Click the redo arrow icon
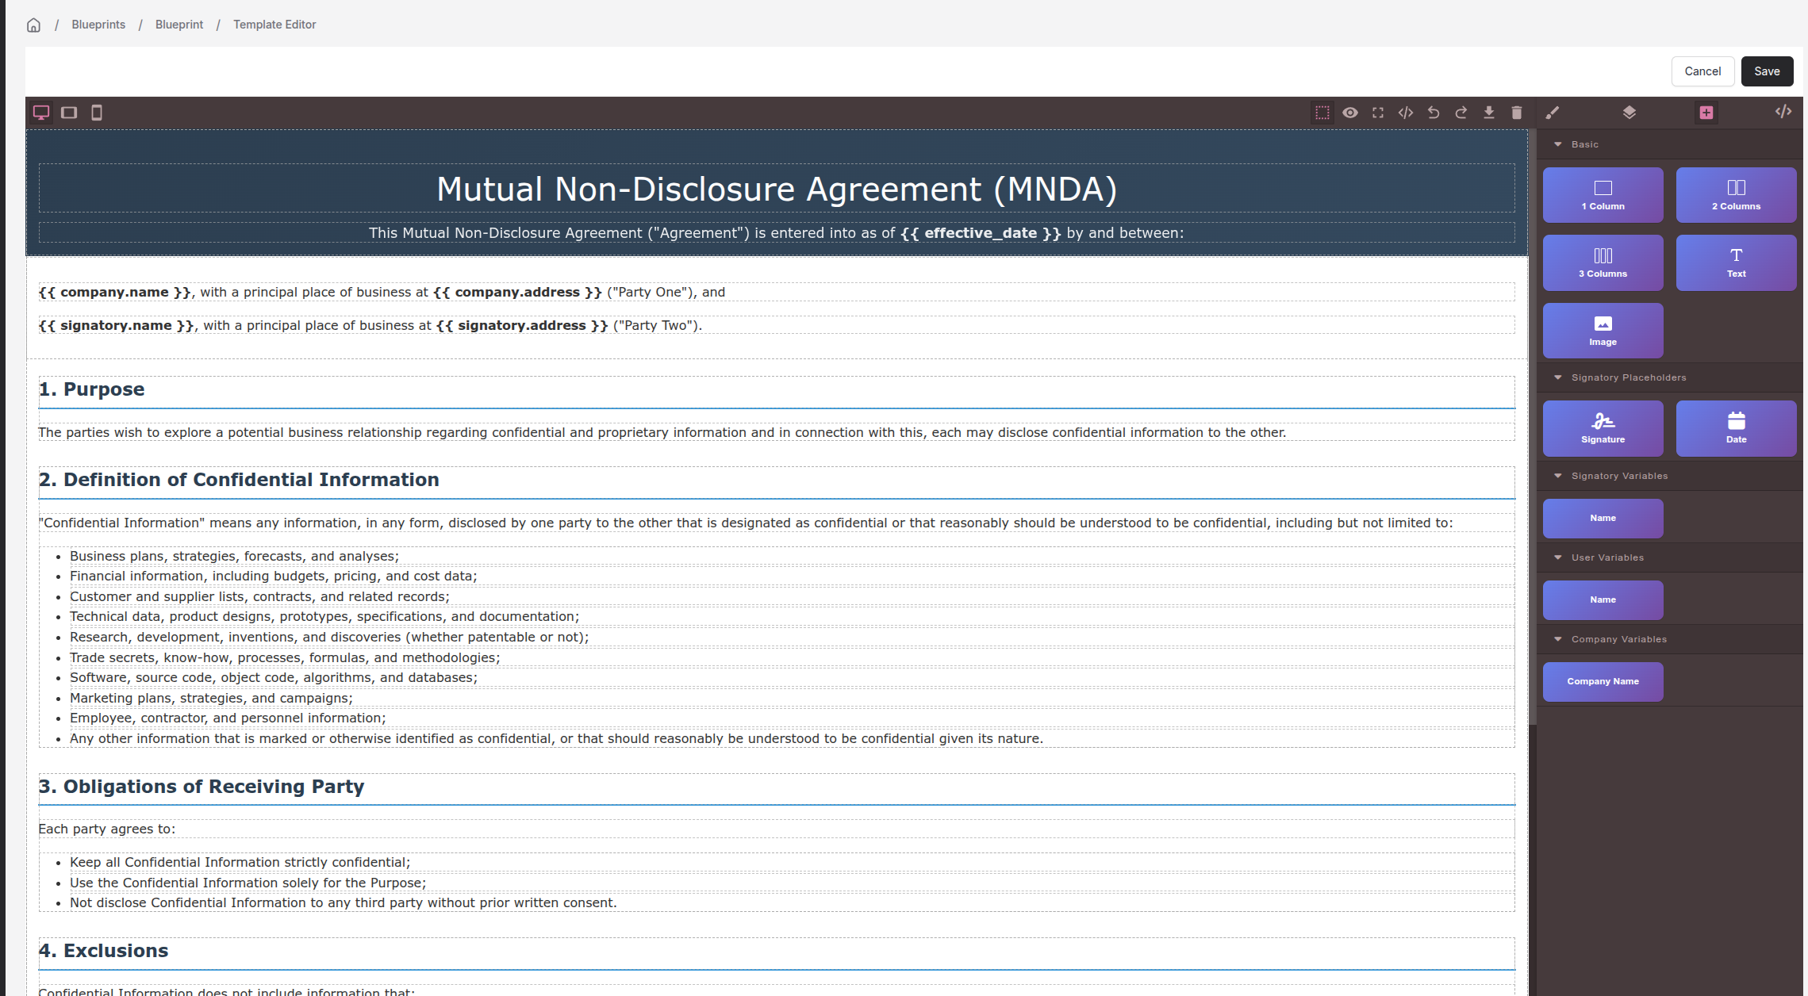The height and width of the screenshot is (996, 1808). (x=1461, y=113)
